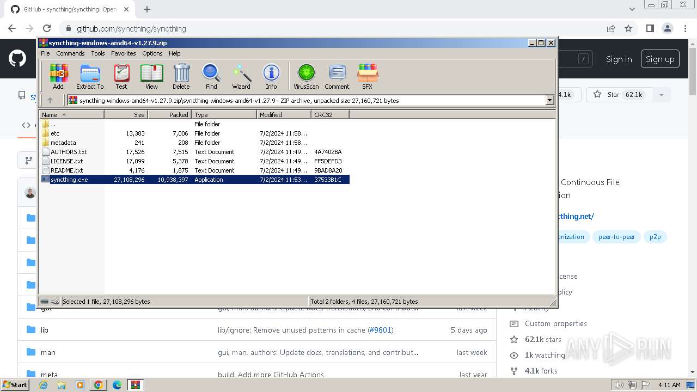Open the Favorites menu

point(124,53)
